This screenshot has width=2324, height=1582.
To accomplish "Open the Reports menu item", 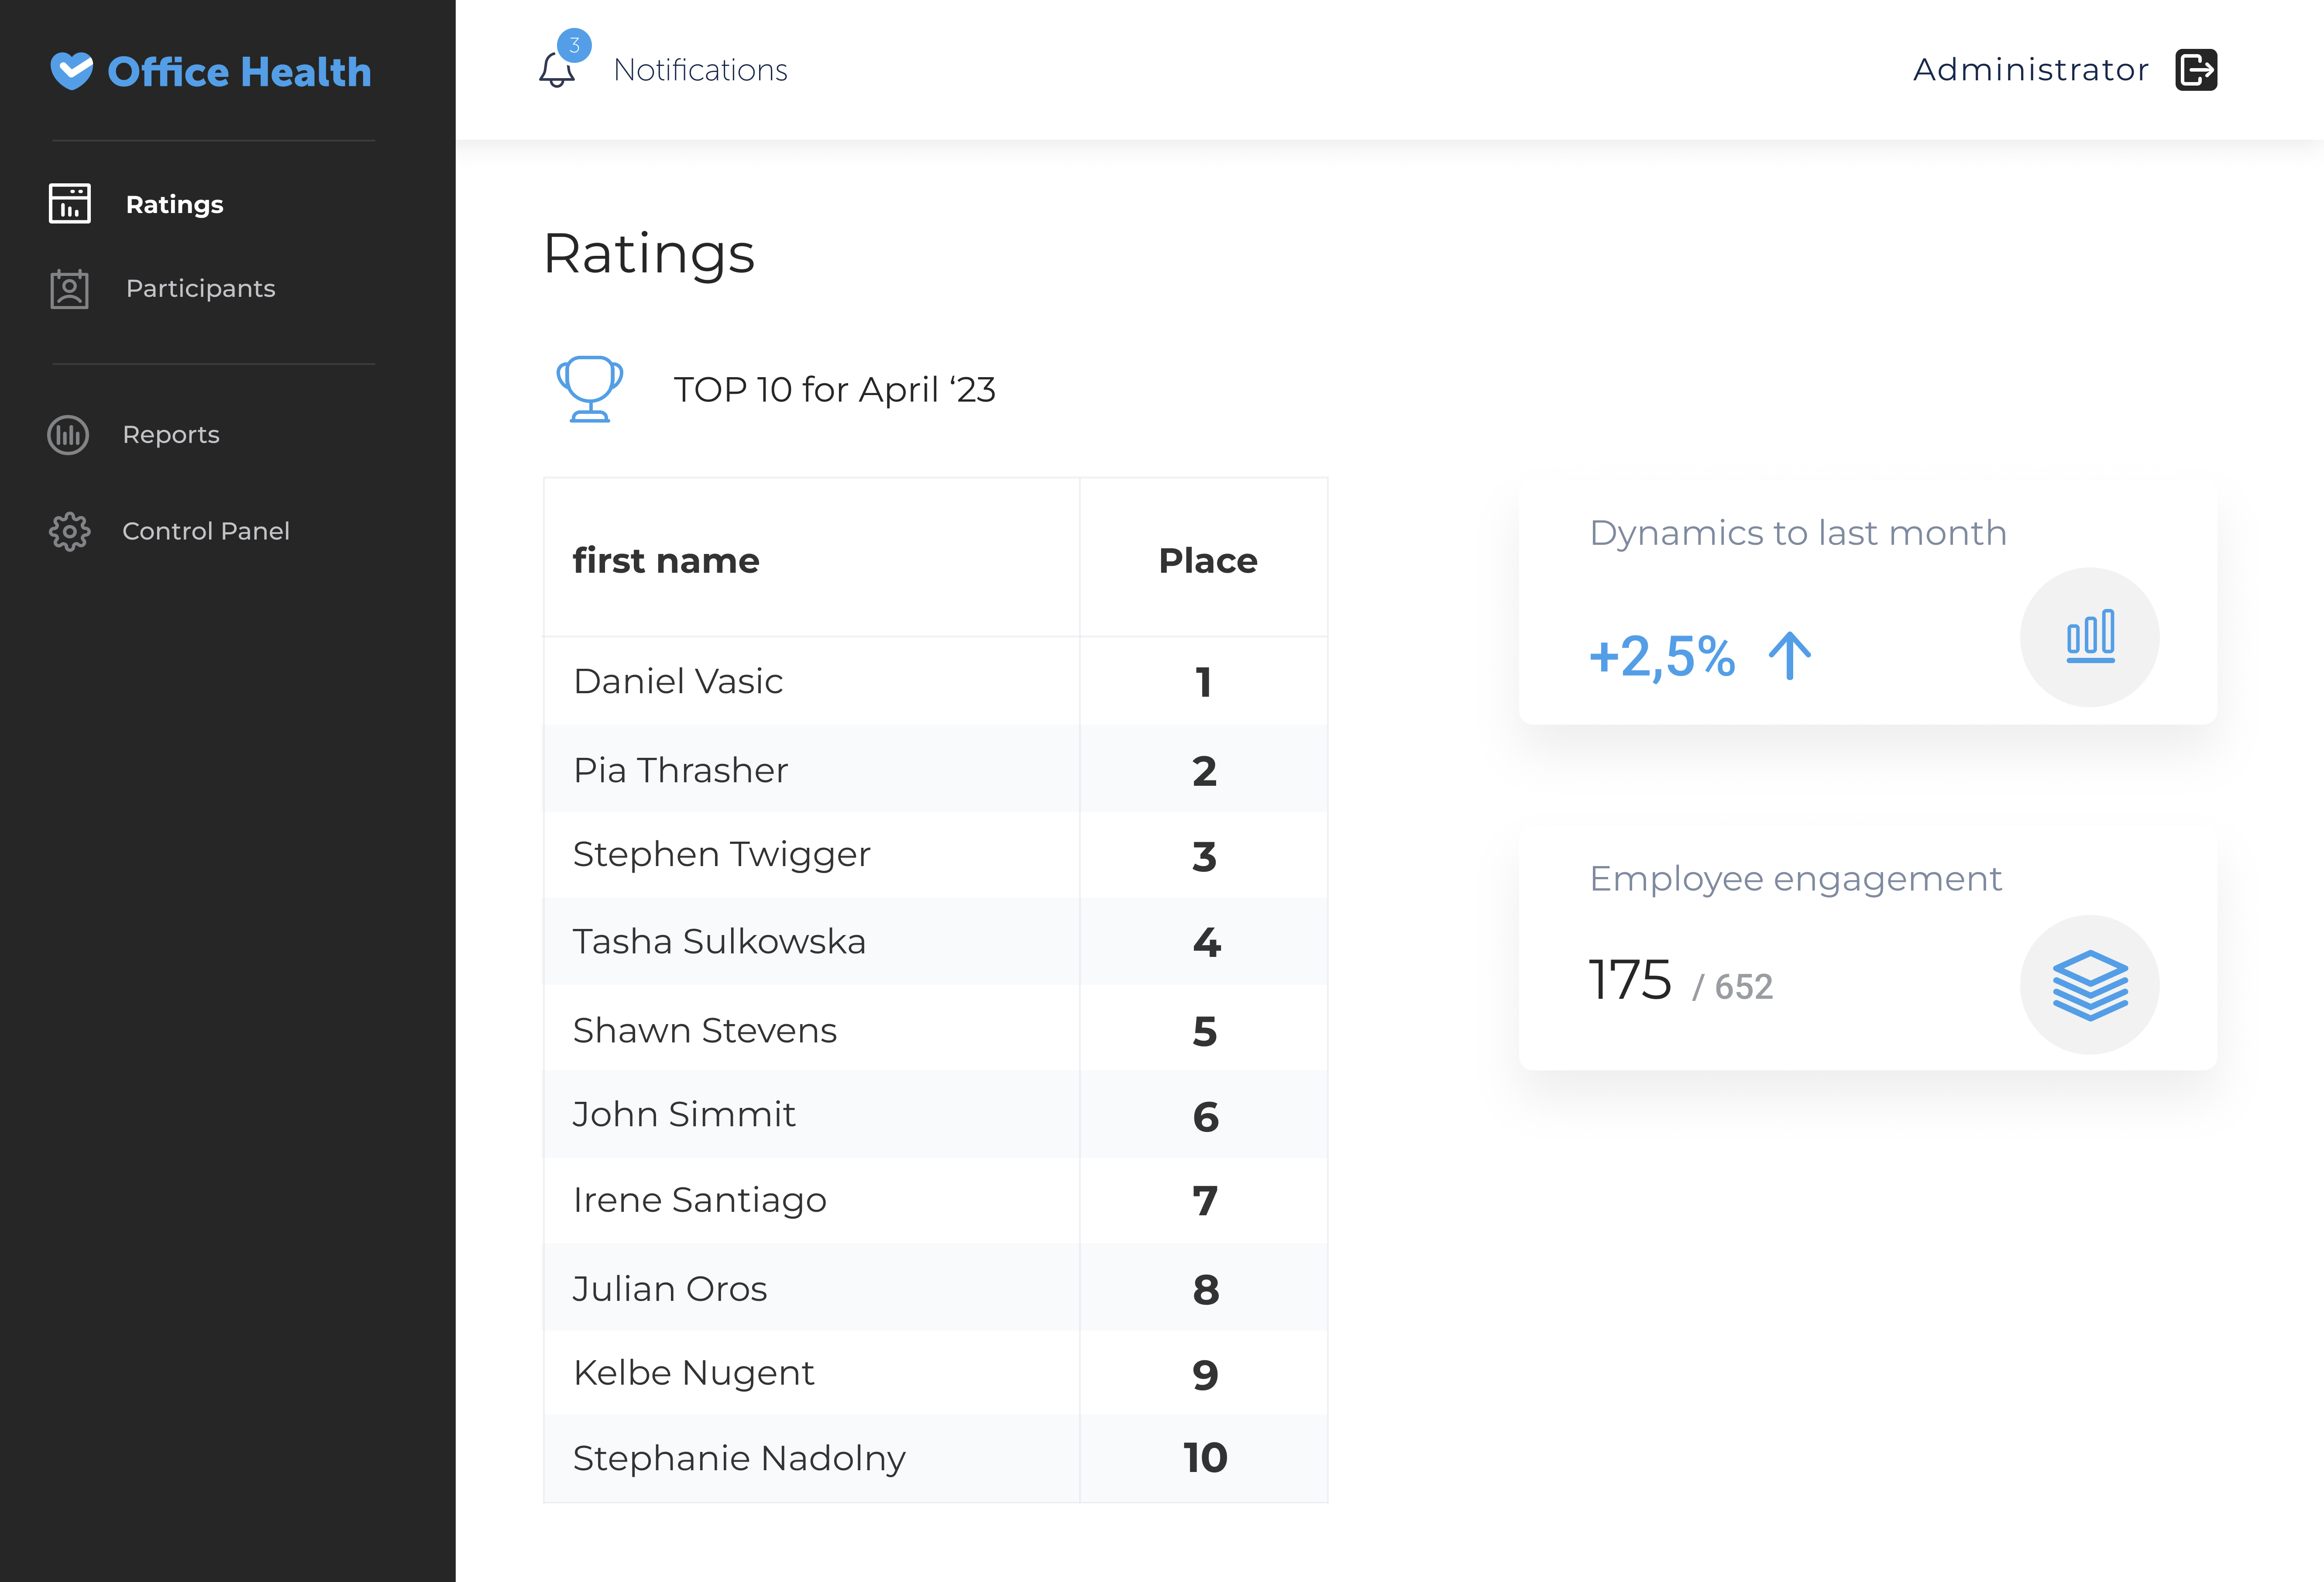I will pyautogui.click(x=171, y=435).
